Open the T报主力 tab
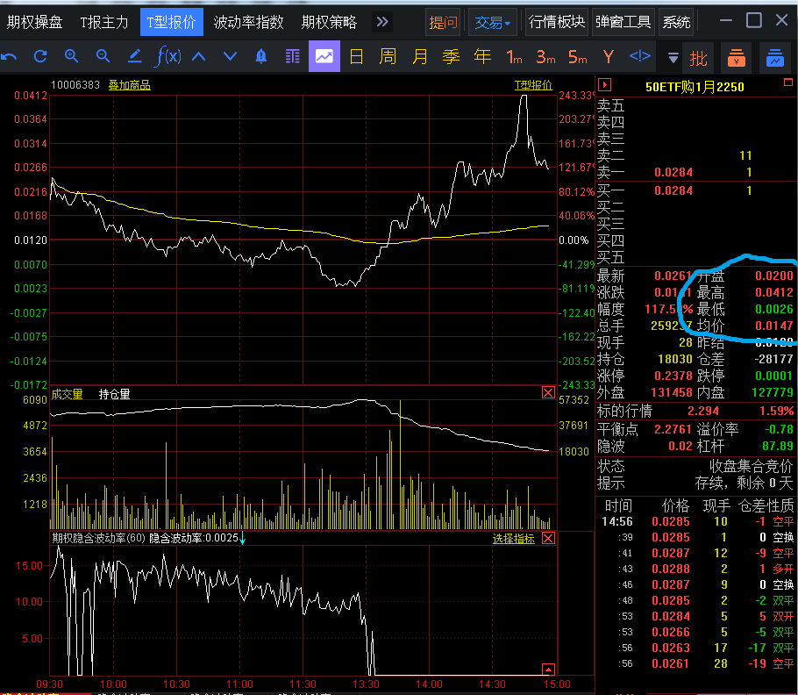Viewport: 798px width, 695px height. pos(103,22)
